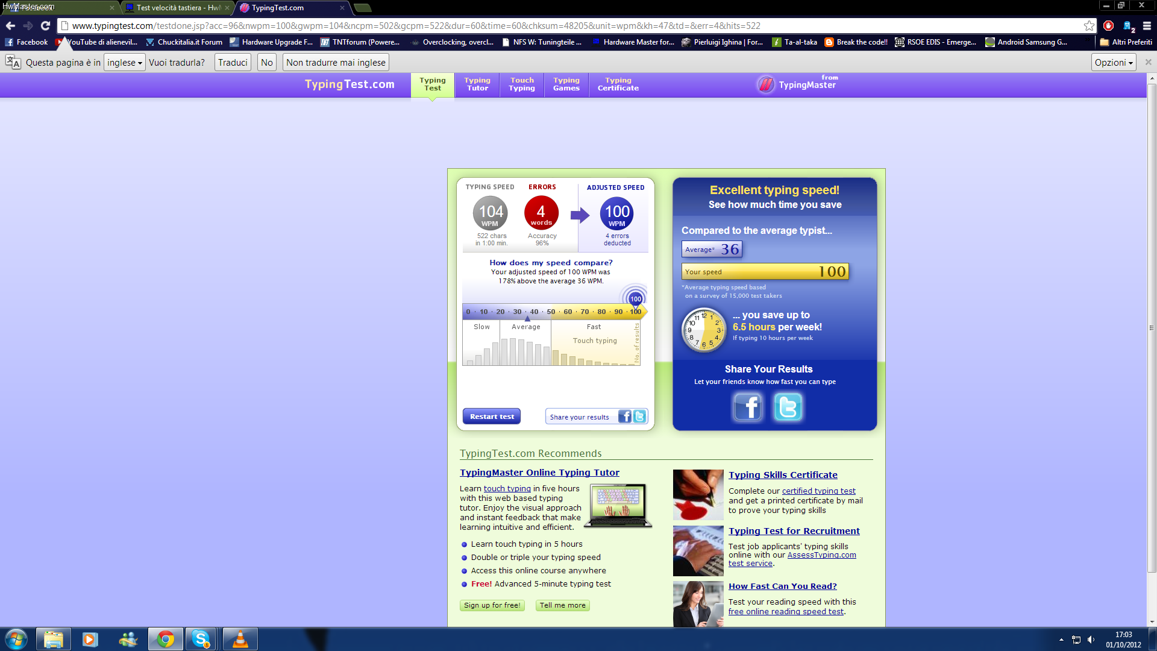Click the laptop tutor image

pos(618,505)
